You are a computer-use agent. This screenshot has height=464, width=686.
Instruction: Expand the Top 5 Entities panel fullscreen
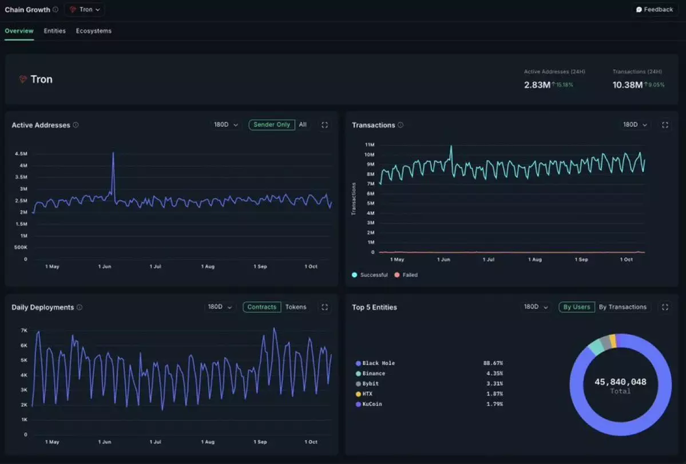click(665, 307)
